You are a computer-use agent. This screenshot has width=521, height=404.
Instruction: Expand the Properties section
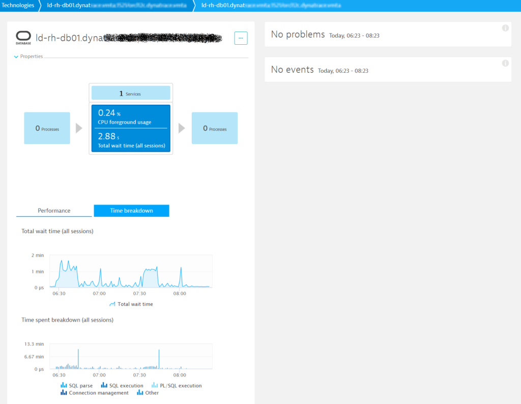click(x=28, y=56)
